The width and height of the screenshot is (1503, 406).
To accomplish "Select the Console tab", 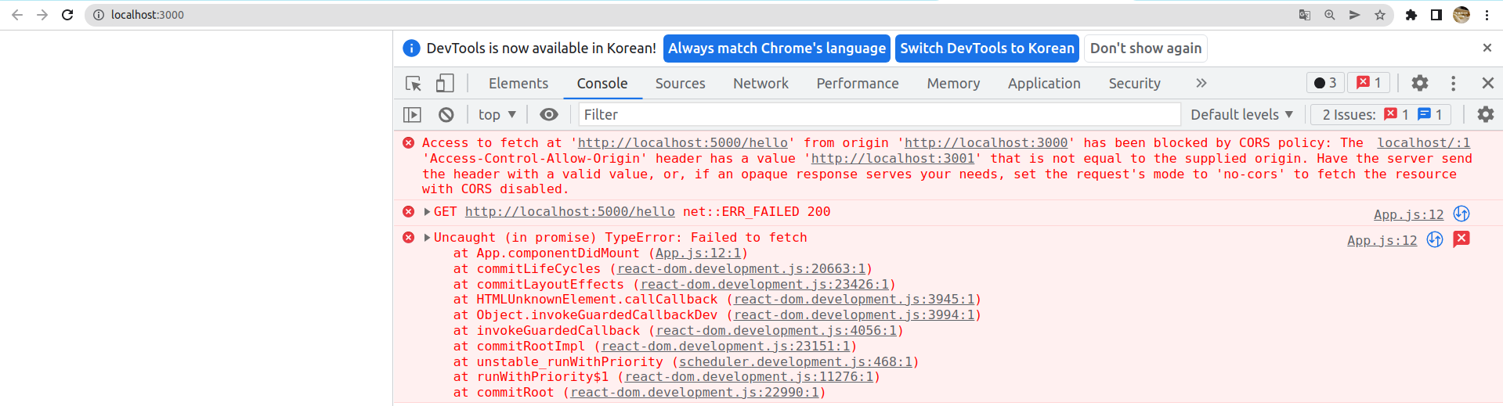I will coord(602,83).
